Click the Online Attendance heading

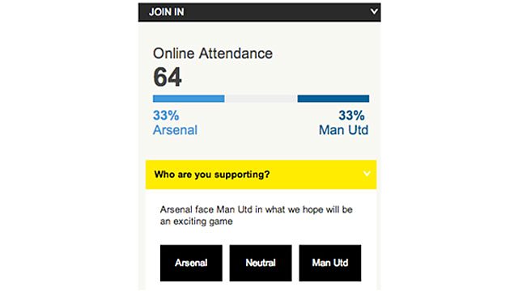213,53
